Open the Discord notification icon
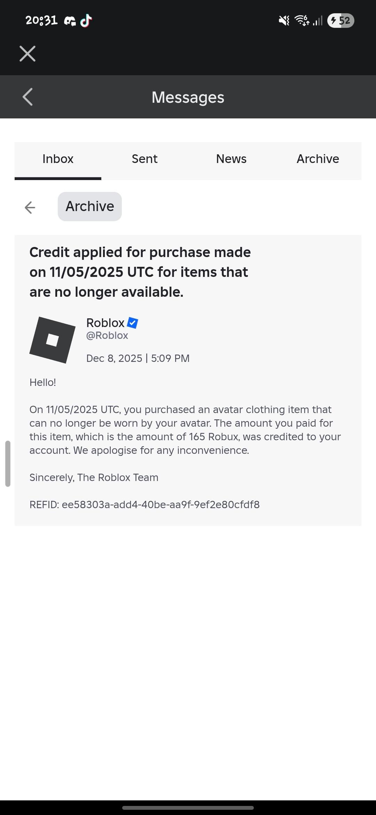376x815 pixels. click(70, 21)
